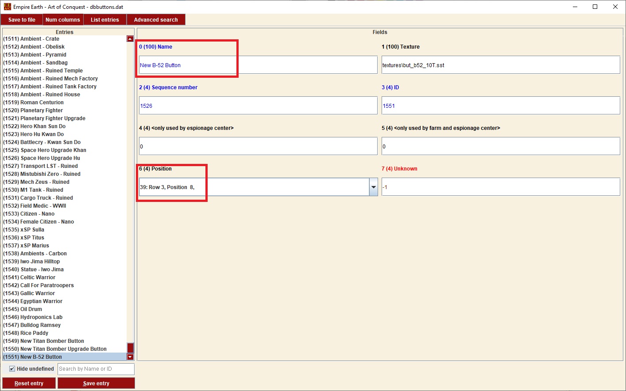Click the Save to file menu button
This screenshot has width=626, height=391.
pyautogui.click(x=22, y=20)
